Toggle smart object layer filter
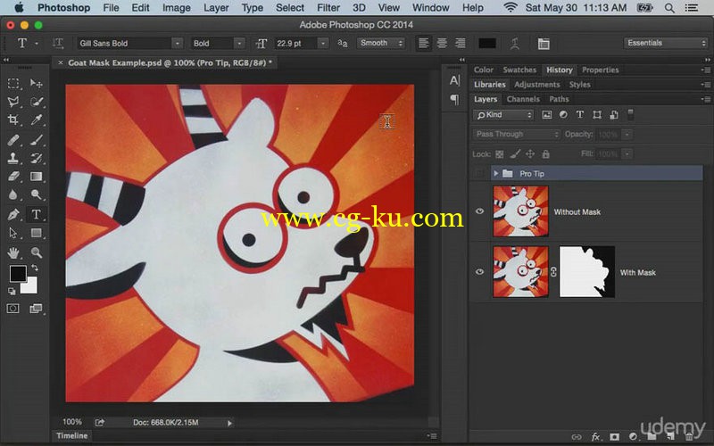 614,115
